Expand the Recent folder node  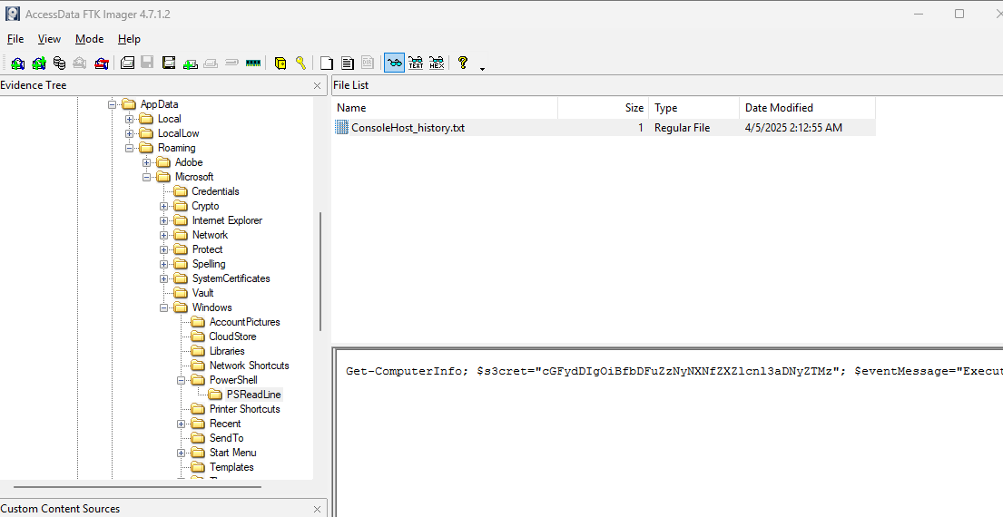point(181,424)
